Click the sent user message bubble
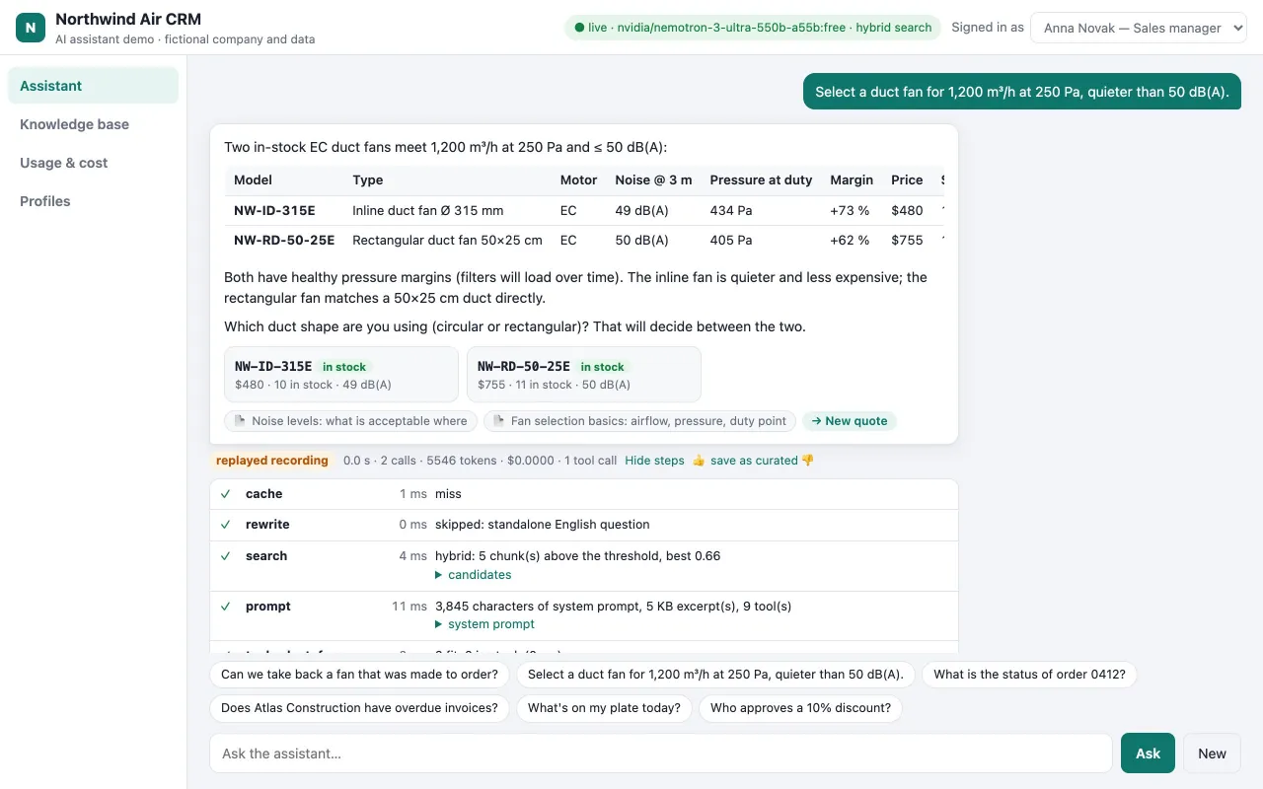Screen dimensions: 1263x789 click(x=1022, y=92)
